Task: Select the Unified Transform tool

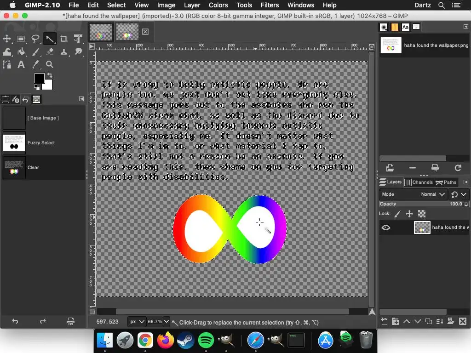Action: (x=78, y=39)
